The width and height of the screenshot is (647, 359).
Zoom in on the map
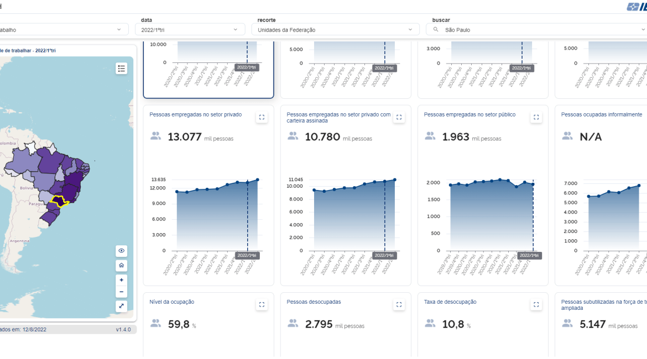click(x=122, y=280)
